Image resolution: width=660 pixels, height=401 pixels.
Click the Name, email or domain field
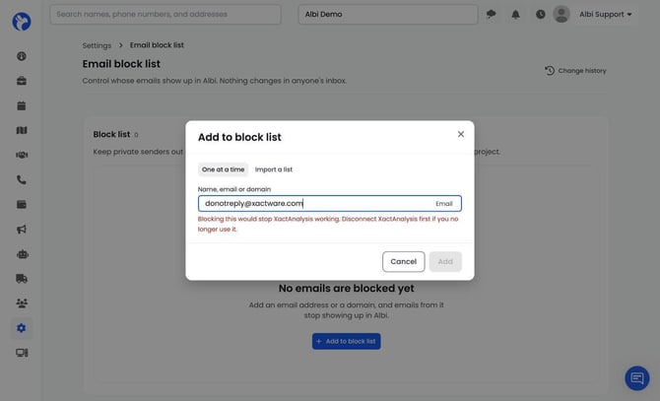[x=330, y=204]
